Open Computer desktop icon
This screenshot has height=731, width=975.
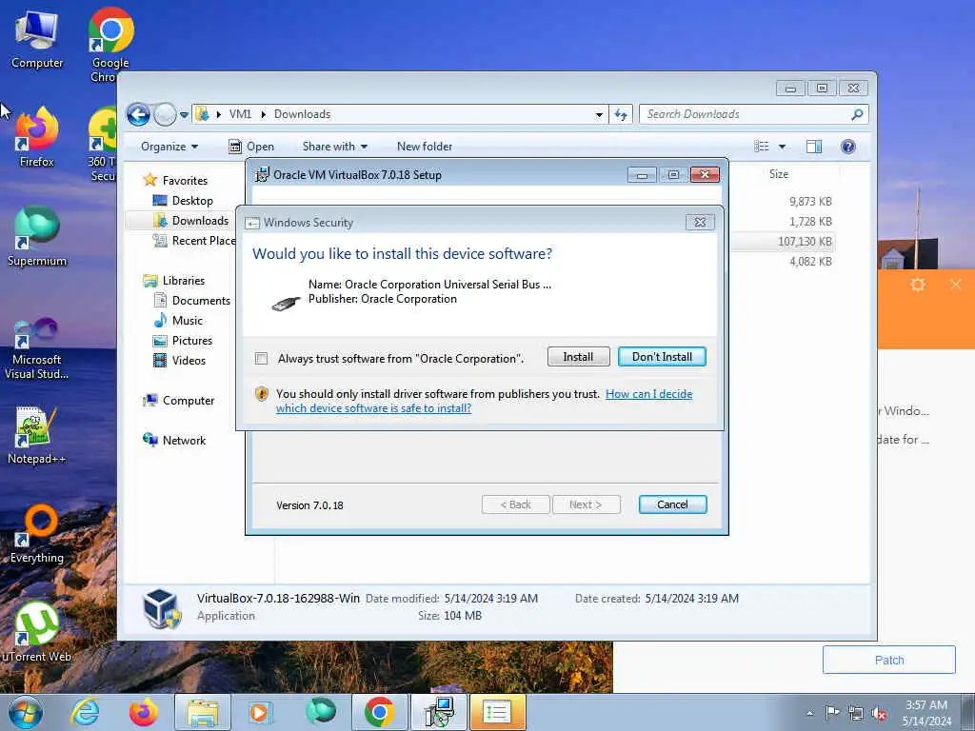[37, 40]
